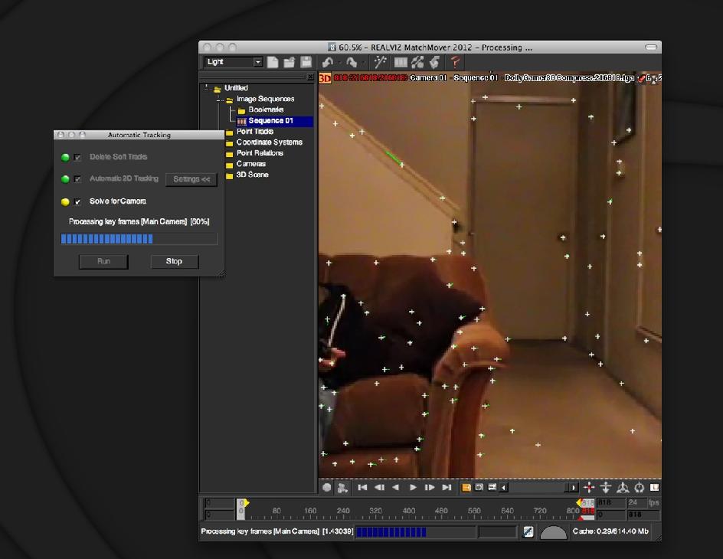The width and height of the screenshot is (723, 559).
Task: Toggle the orange highlighted playback mode icon
Action: [x=466, y=488]
